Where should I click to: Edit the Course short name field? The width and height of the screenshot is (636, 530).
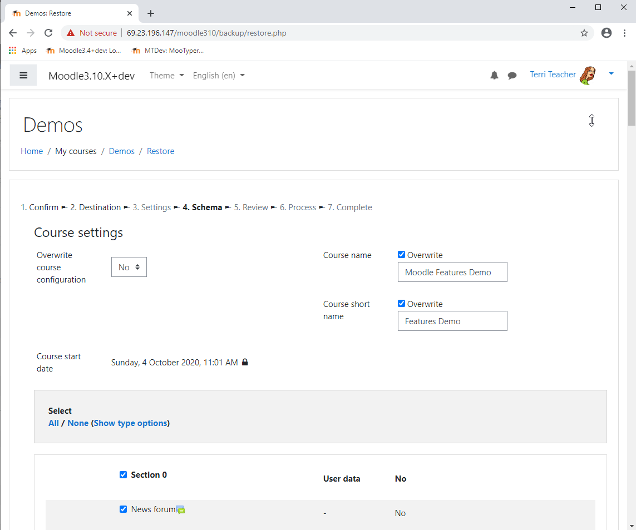coord(452,321)
